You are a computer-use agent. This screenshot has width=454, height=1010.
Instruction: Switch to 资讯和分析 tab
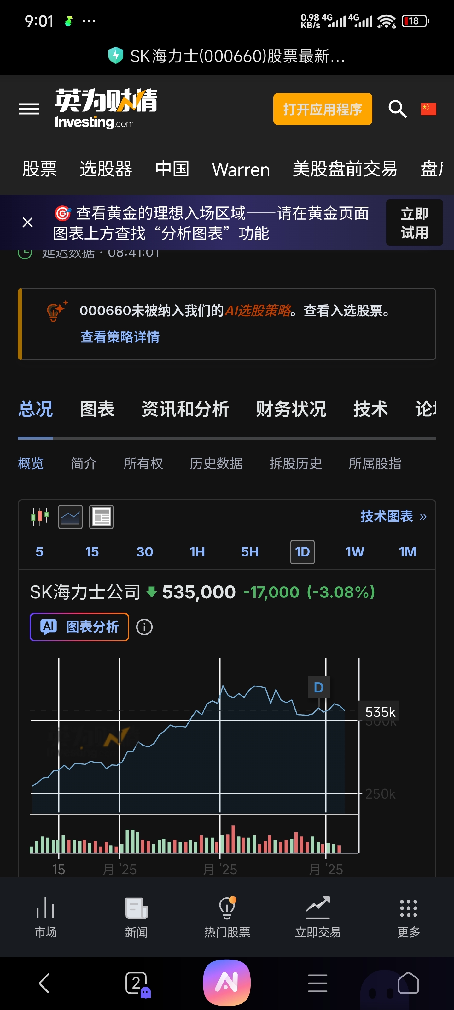(185, 409)
